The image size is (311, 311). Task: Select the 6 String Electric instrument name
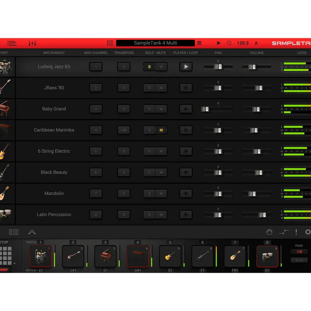pyautogui.click(x=54, y=151)
